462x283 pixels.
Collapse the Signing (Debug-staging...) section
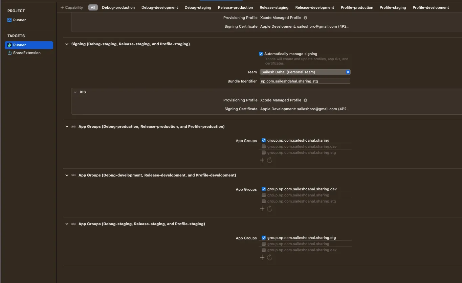click(67, 44)
